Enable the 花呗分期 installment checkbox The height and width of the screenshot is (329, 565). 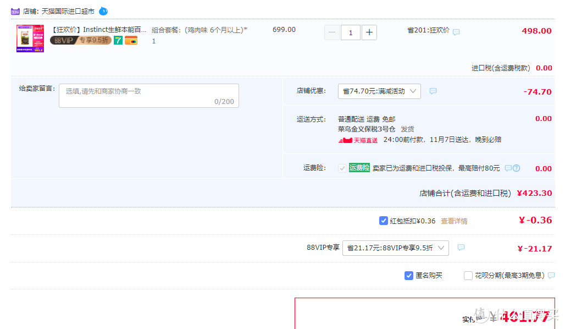pyautogui.click(x=468, y=276)
